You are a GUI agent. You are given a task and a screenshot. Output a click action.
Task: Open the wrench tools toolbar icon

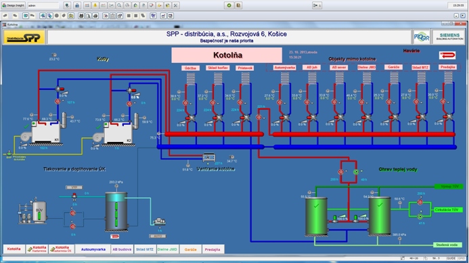(175, 5)
